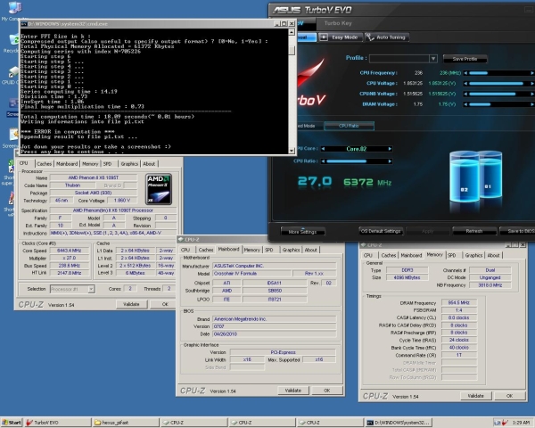Select the core 02 cylinder graphic

pos(464,177)
